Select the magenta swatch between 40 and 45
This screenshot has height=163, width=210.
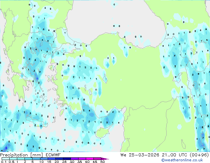pos(90,159)
